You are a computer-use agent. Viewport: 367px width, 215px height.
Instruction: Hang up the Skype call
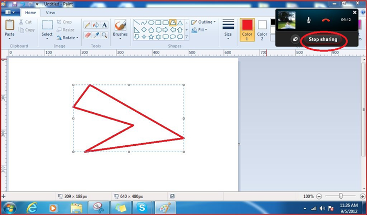(x=326, y=20)
